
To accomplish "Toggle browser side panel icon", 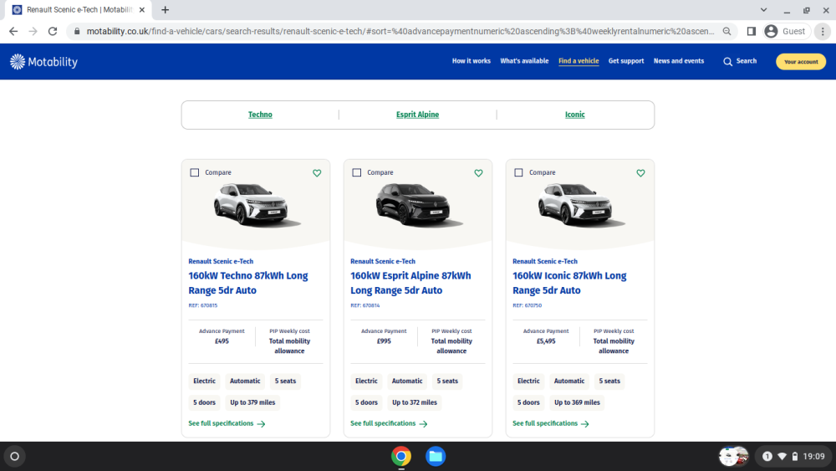I will (752, 32).
